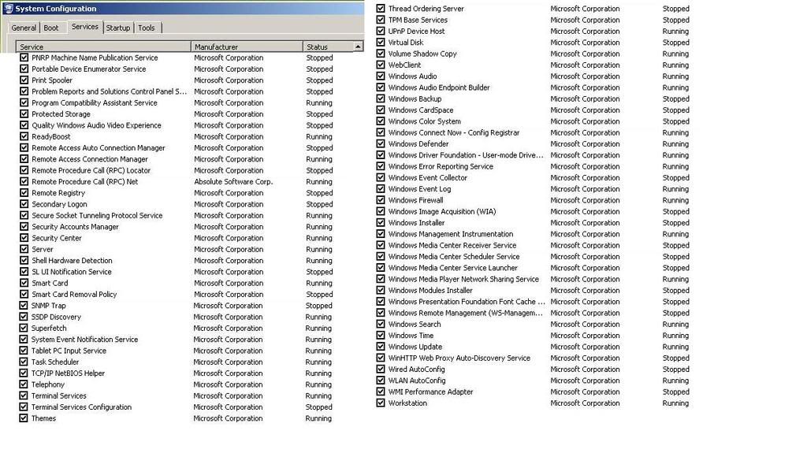This screenshot has width=807, height=468.
Task: Uncheck the Print Spooler service checkbox
Action: pyautogui.click(x=24, y=80)
